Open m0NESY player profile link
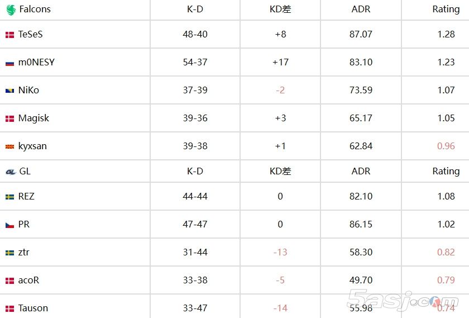Screen dimensions: 469x318 click(x=36, y=62)
